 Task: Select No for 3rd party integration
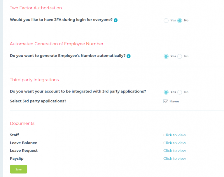tap(180, 92)
